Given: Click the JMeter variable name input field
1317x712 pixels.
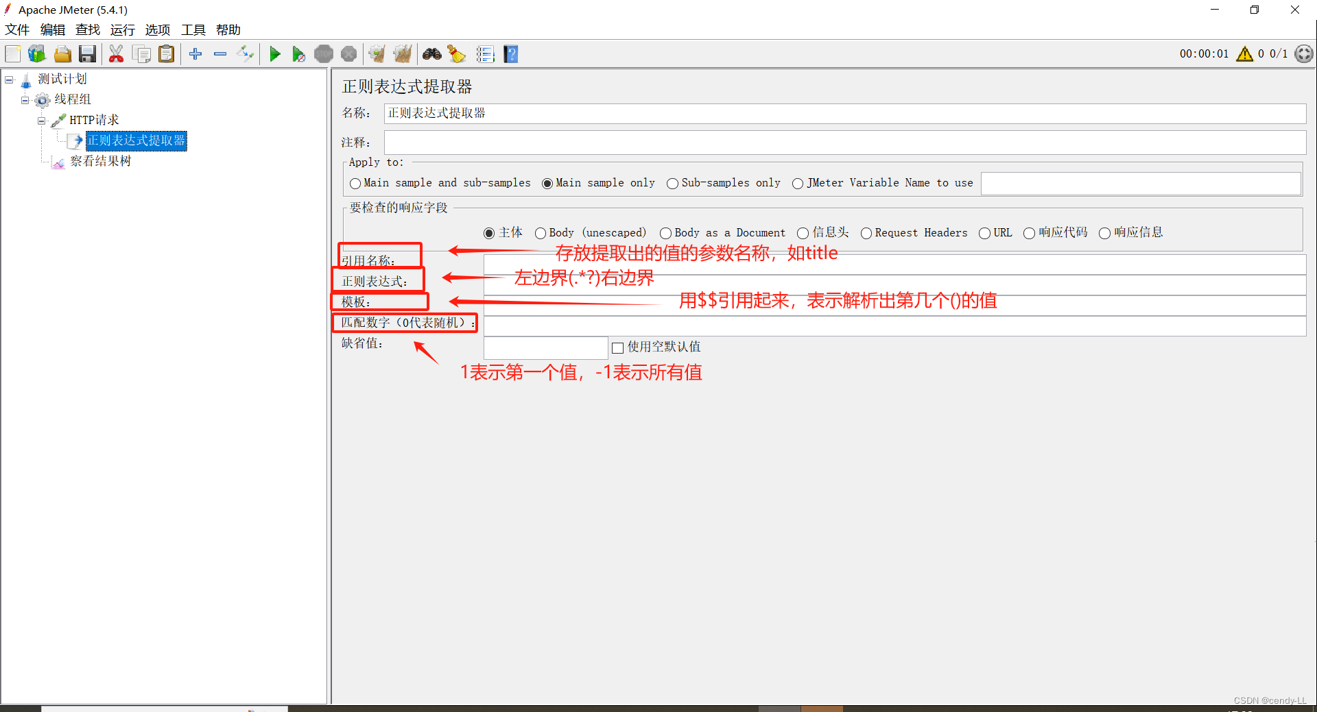Looking at the screenshot, I should click(1141, 183).
